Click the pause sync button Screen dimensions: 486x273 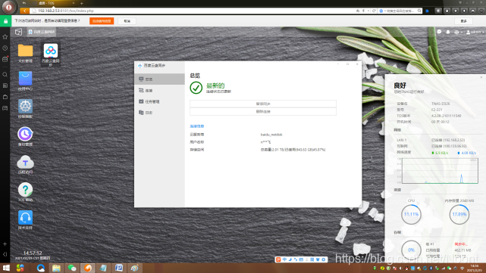pyautogui.click(x=263, y=104)
